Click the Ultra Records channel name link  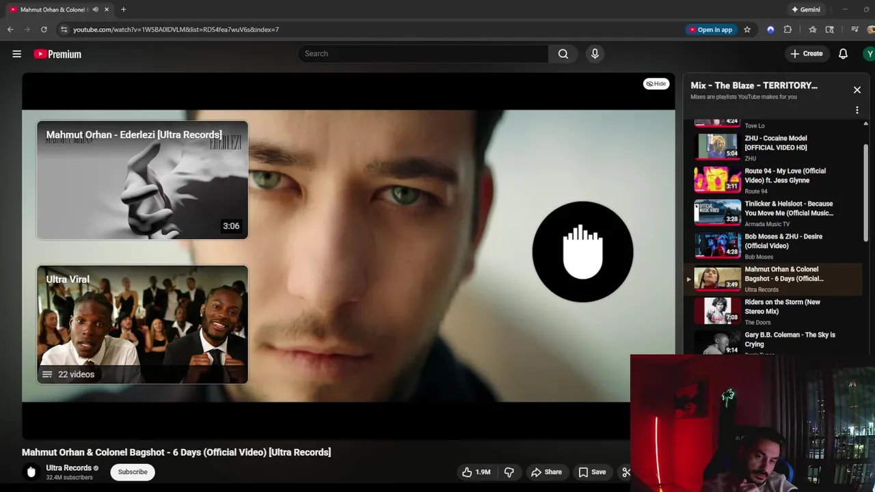(68, 468)
